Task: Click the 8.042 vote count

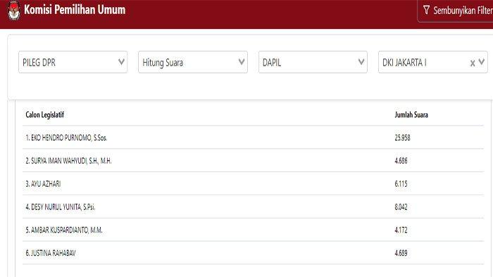Action: tap(401, 207)
